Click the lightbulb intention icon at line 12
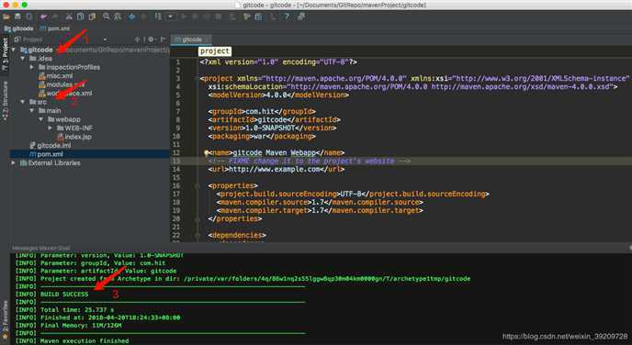 tap(206, 152)
